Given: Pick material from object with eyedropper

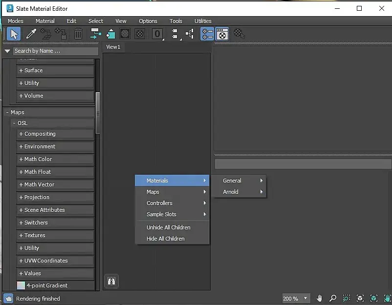Looking at the screenshot, I should coord(31,34).
